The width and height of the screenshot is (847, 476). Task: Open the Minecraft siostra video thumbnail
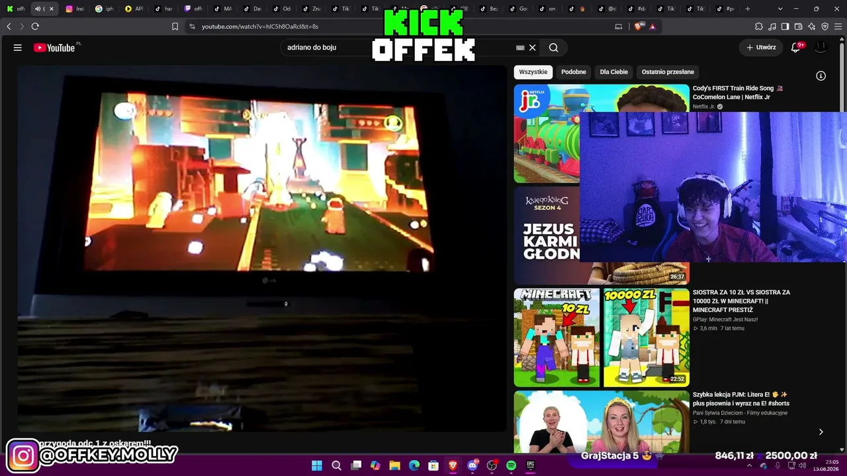tap(602, 337)
